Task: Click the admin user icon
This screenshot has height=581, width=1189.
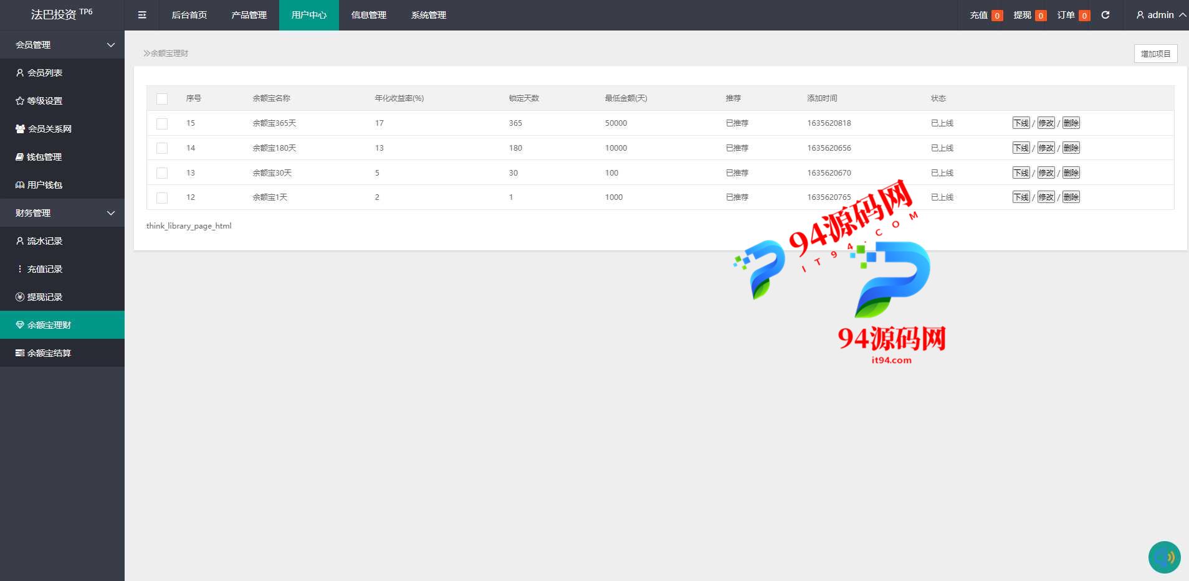Action: tap(1140, 15)
